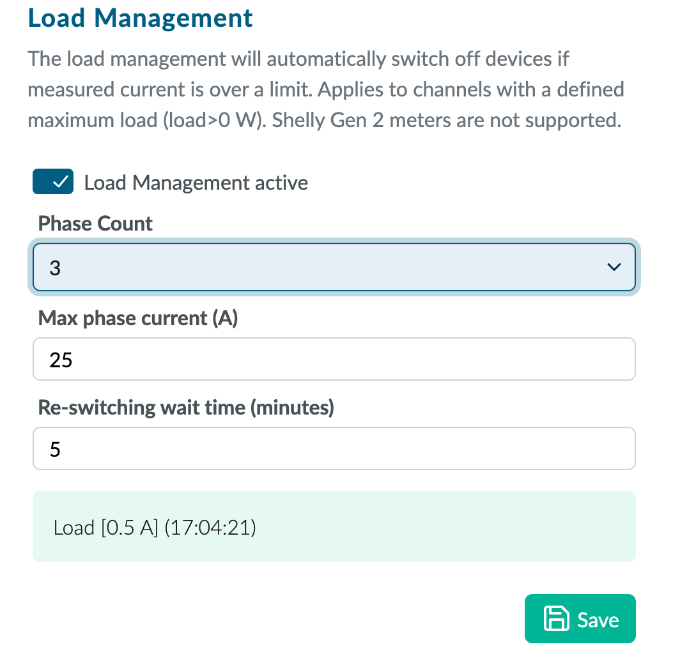
Task: Click the Phase Count field label
Action: 95,224
